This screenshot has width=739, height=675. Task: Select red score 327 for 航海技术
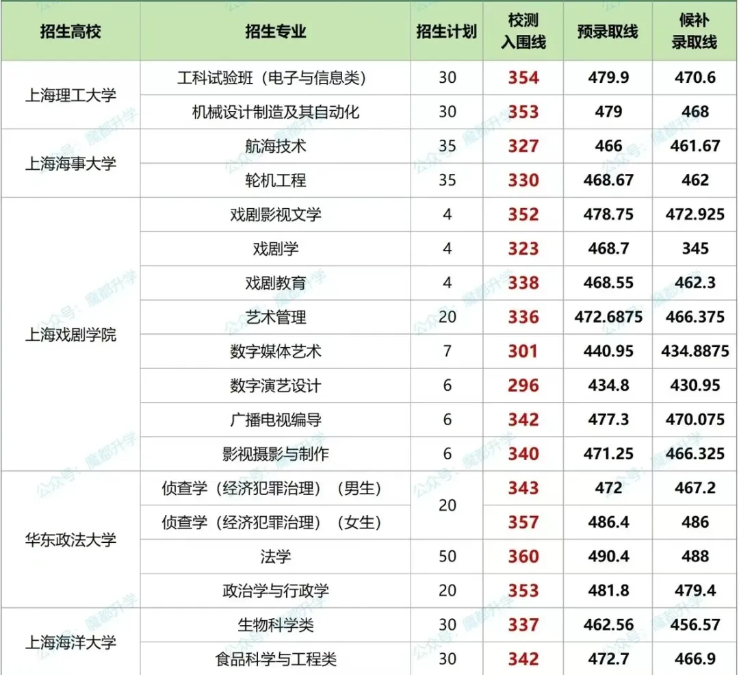click(x=523, y=146)
